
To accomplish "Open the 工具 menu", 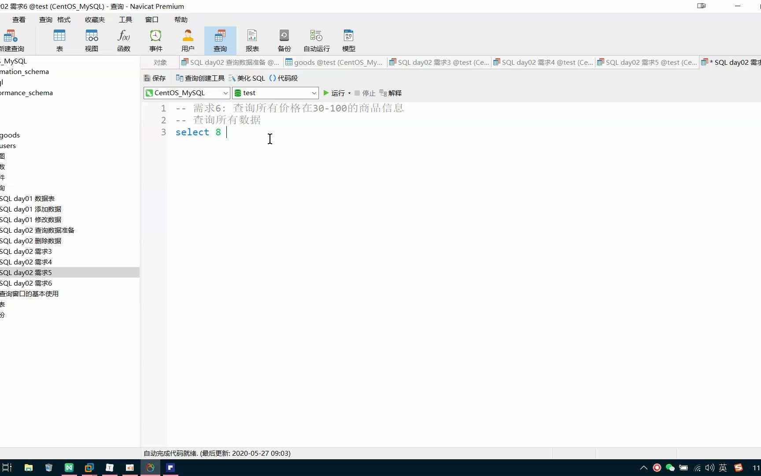I will (x=126, y=19).
